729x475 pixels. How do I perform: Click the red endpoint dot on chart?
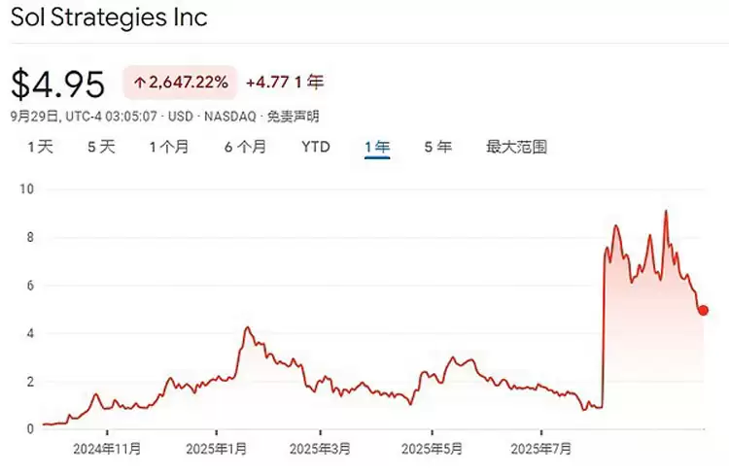[703, 310]
